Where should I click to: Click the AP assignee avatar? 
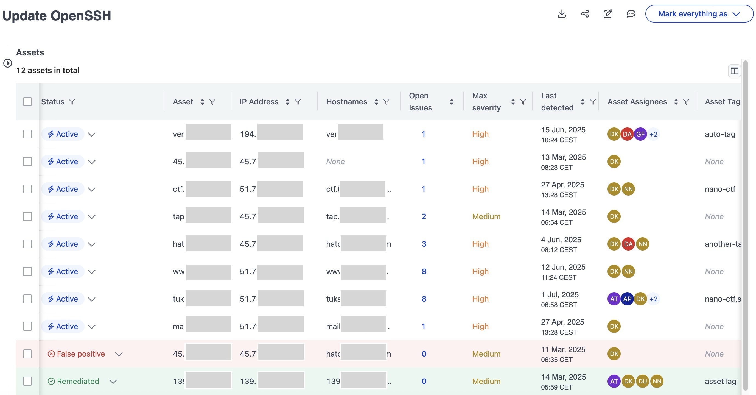627,299
